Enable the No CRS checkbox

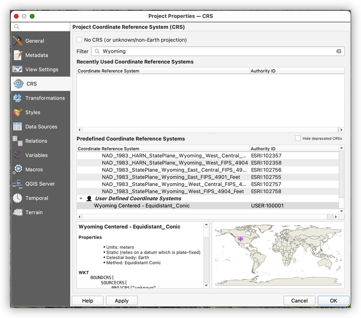80,40
